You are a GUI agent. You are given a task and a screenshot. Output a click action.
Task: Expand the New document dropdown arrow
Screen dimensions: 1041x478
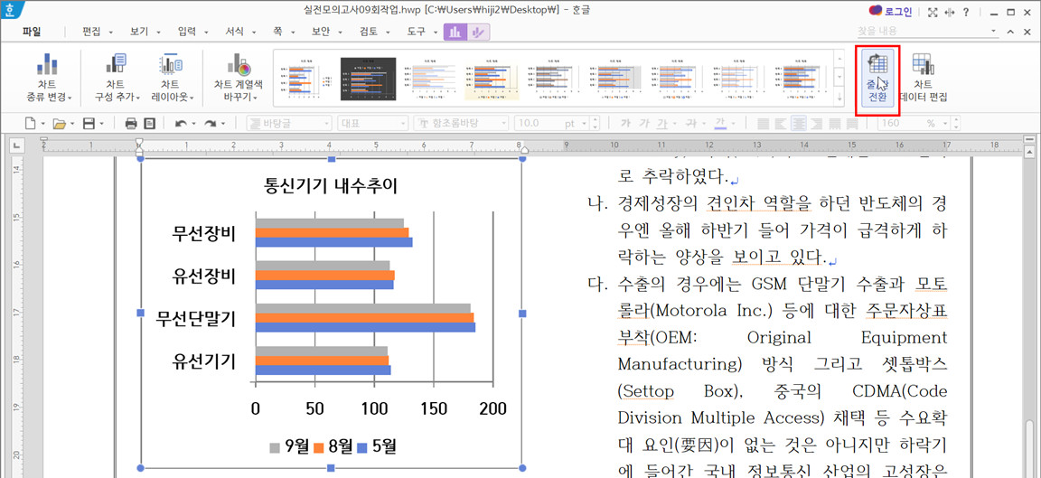click(x=43, y=124)
